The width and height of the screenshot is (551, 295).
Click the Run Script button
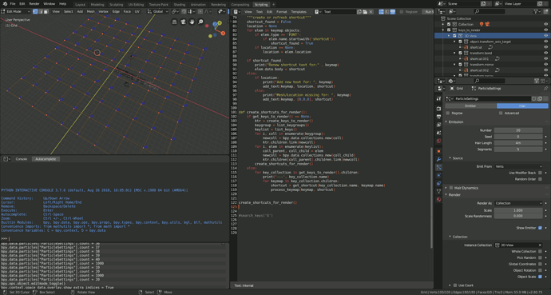[428, 12]
